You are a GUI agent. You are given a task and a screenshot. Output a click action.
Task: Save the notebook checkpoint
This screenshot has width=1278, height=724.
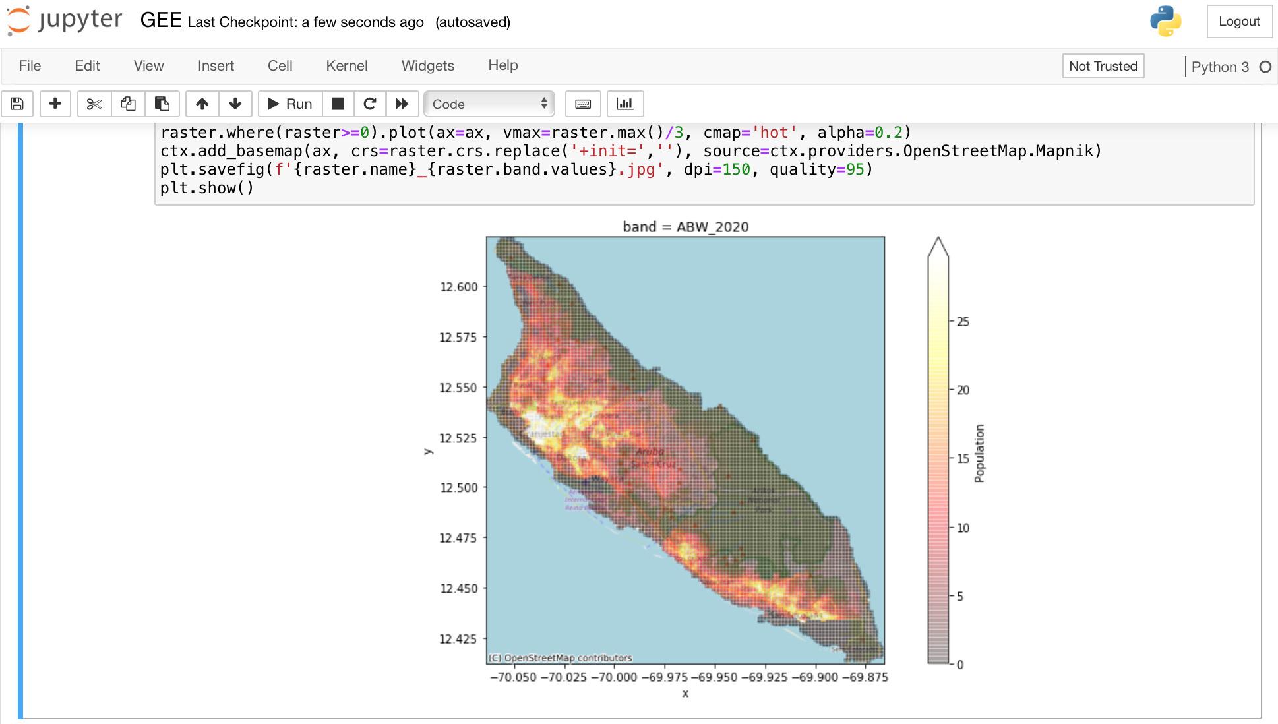[x=17, y=104]
